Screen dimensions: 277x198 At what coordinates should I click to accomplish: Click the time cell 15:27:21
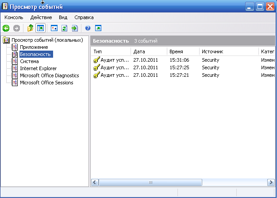179,75
